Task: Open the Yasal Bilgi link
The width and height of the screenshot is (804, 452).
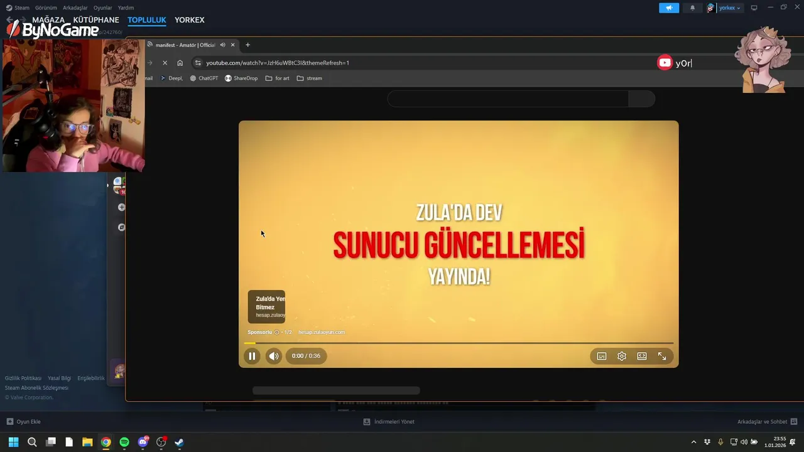Action: 60,378
